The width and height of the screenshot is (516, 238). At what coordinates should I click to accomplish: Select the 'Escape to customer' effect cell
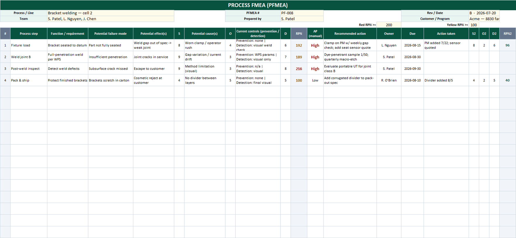pos(154,69)
